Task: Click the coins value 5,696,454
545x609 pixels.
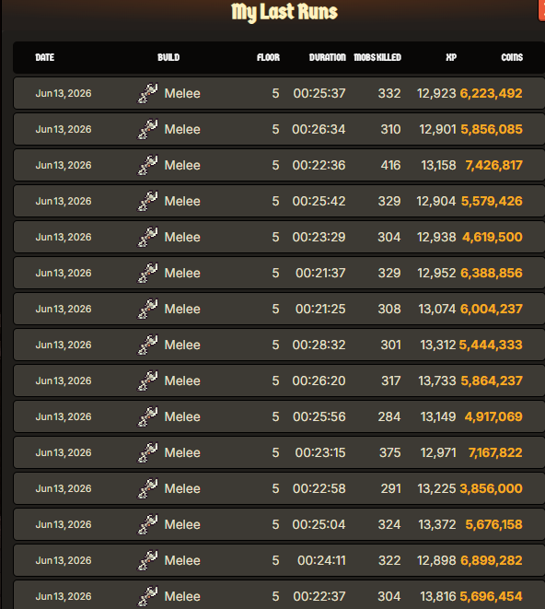Action: 491,596
